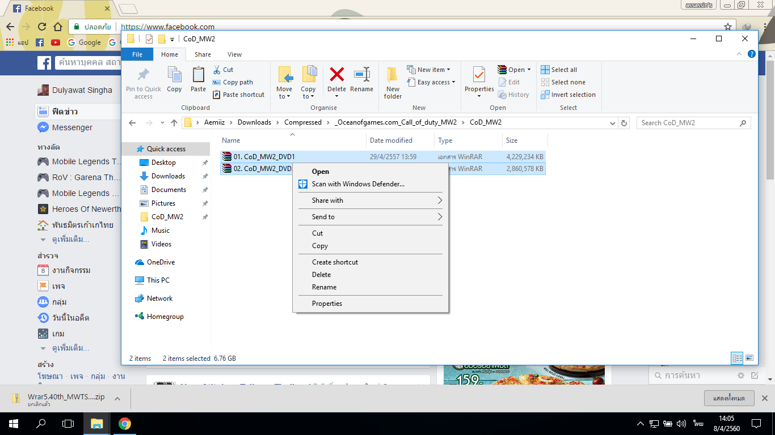Viewport: 775px width, 435px height.
Task: Collapse the Explorer ribbon with the chevron
Action: 739,54
